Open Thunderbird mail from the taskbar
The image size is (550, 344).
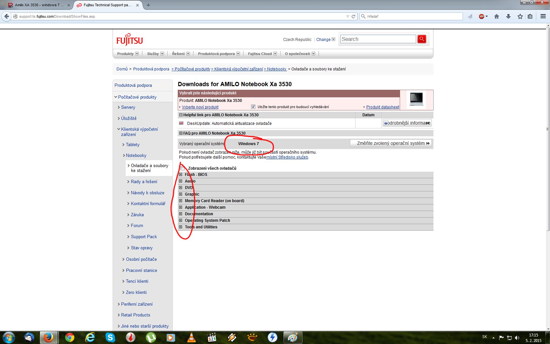pyautogui.click(x=29, y=337)
